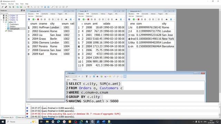Activate Customers (db_7) bottom window tab
The image size is (221, 124).
(7, 117)
